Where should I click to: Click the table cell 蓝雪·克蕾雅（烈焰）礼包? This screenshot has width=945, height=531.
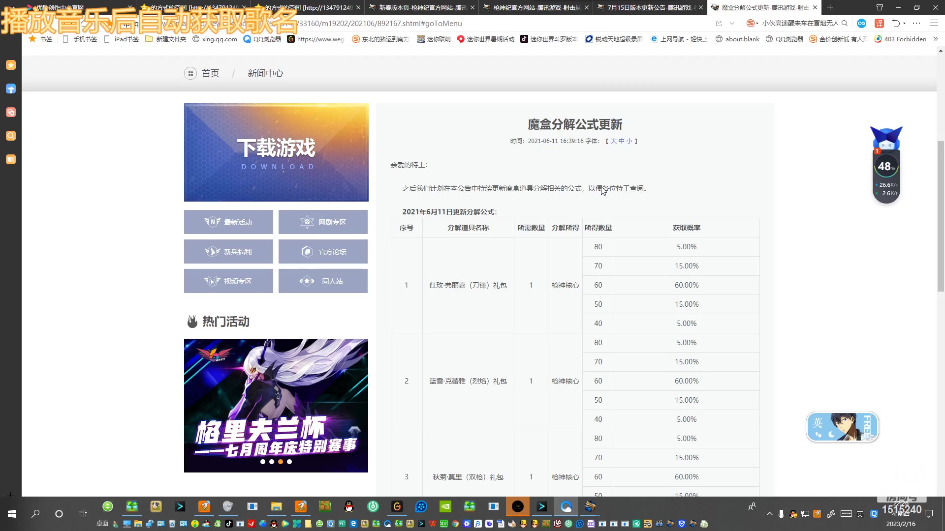[468, 381]
